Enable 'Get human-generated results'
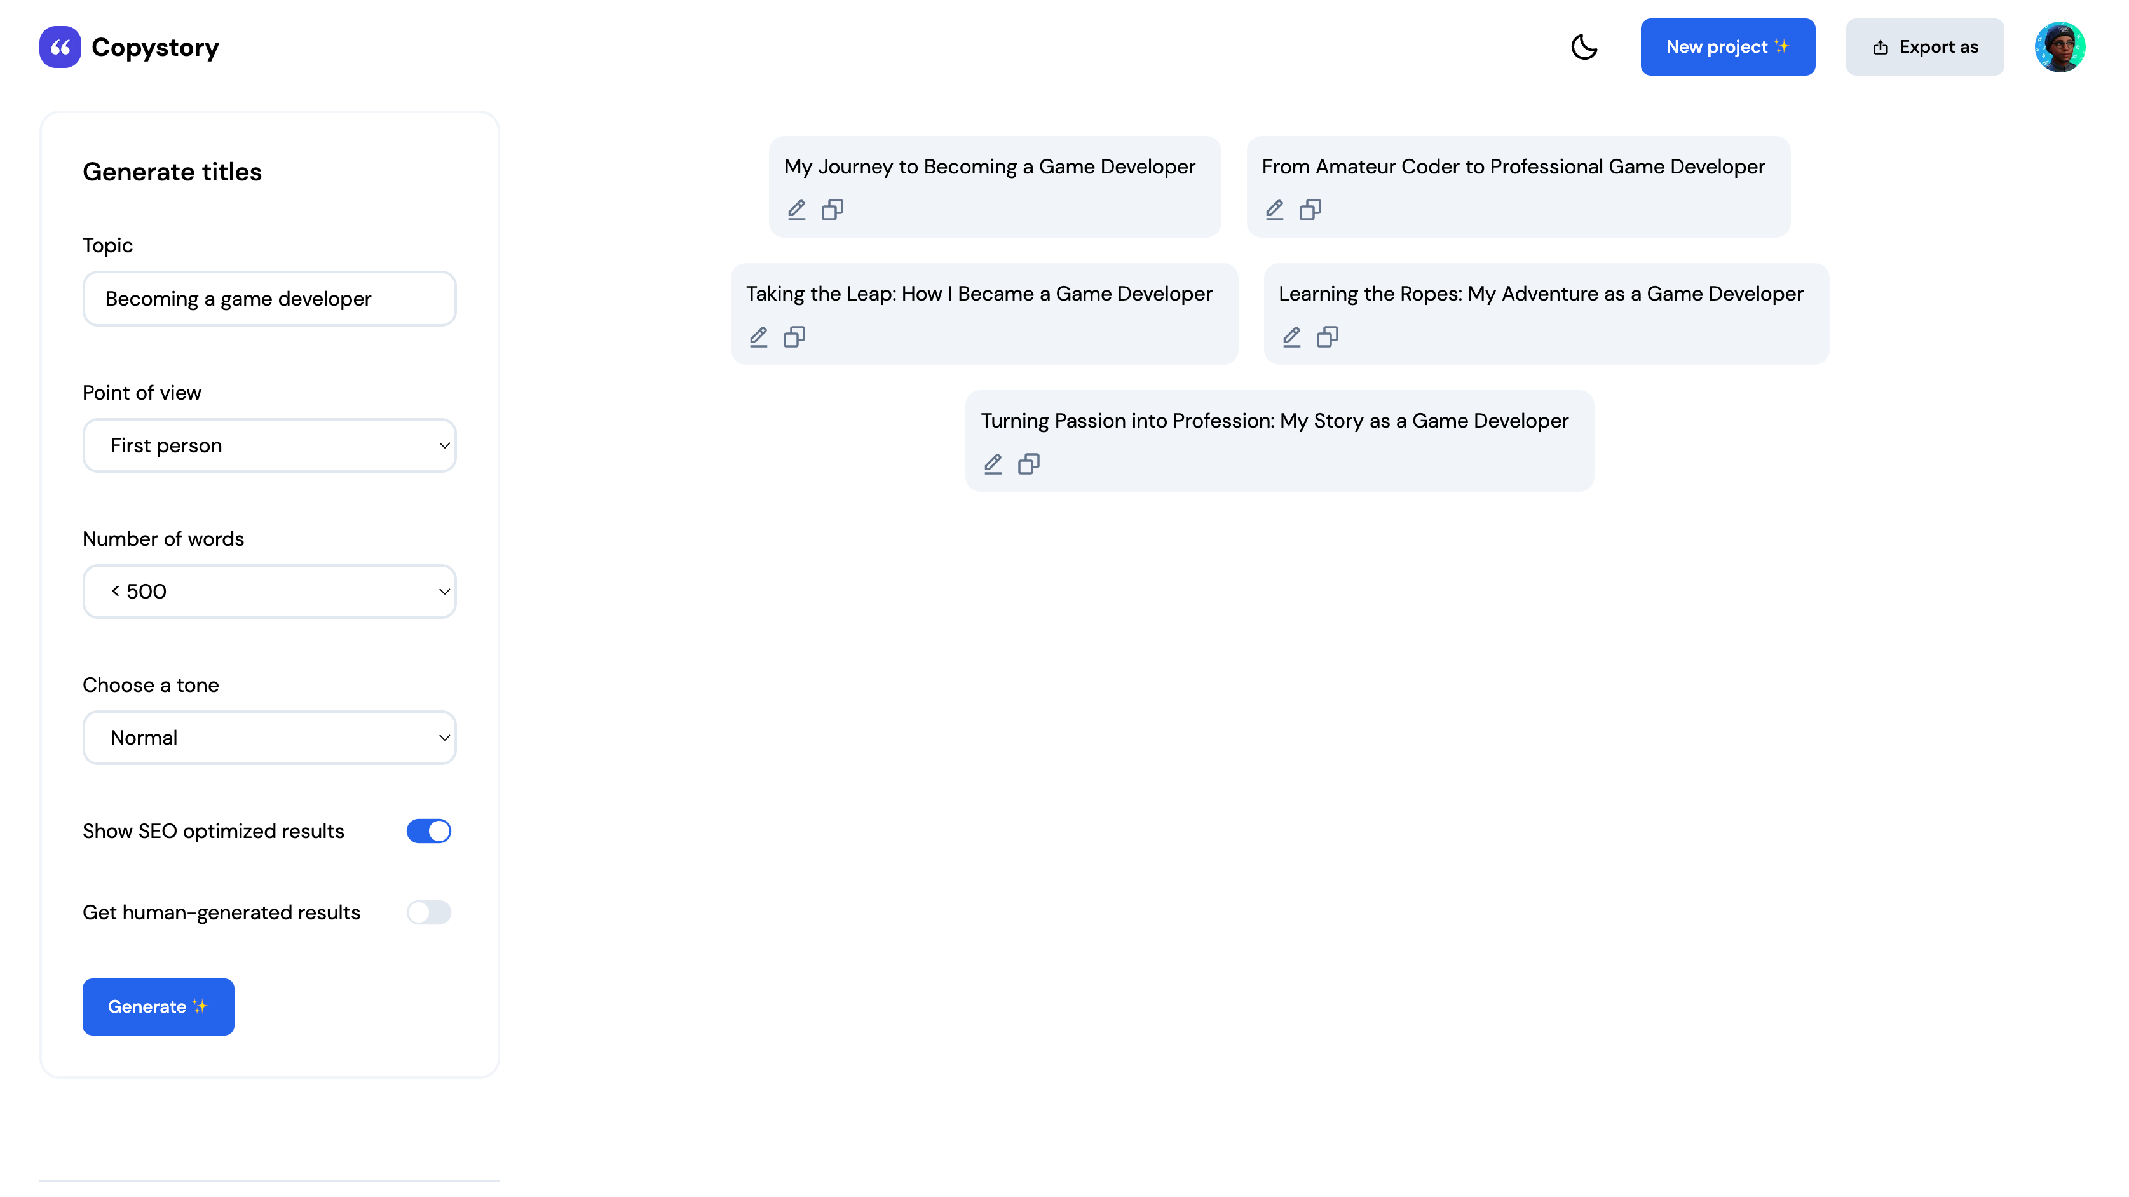This screenshot has height=1197, width=2129. [x=429, y=912]
